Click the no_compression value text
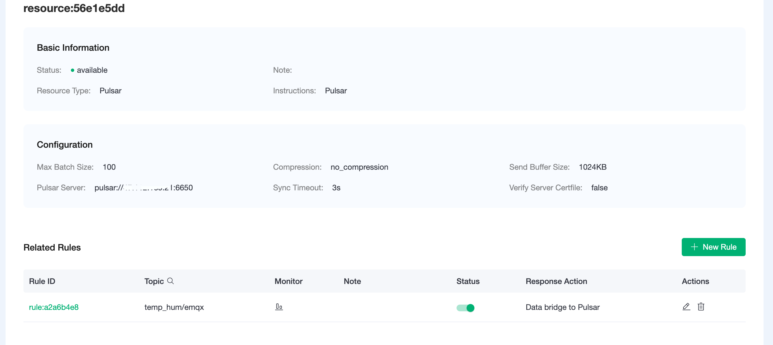This screenshot has height=345, width=773. [x=359, y=167]
